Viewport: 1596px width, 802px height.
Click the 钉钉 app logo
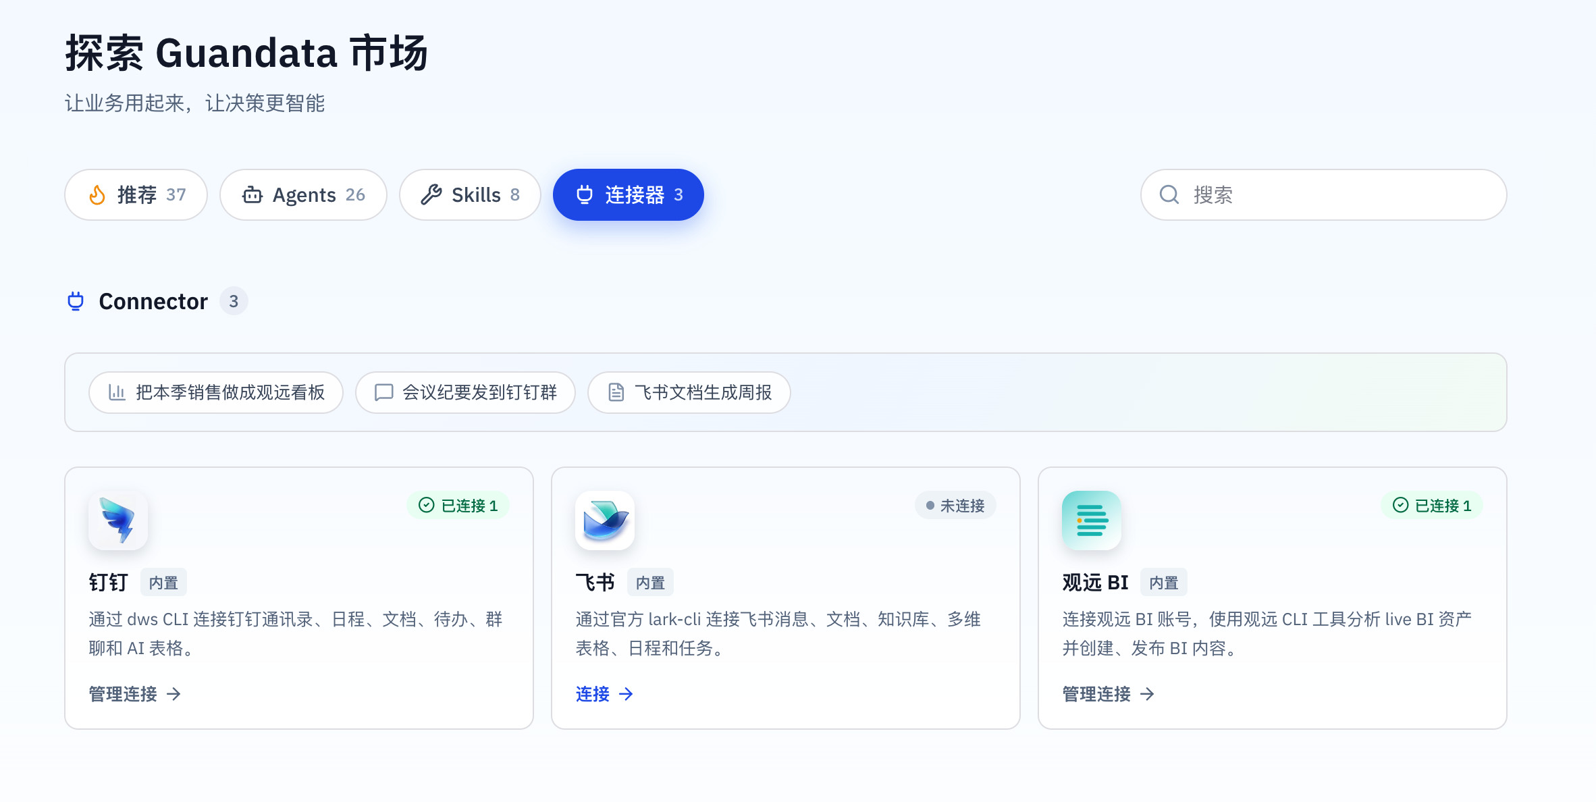pos(118,520)
